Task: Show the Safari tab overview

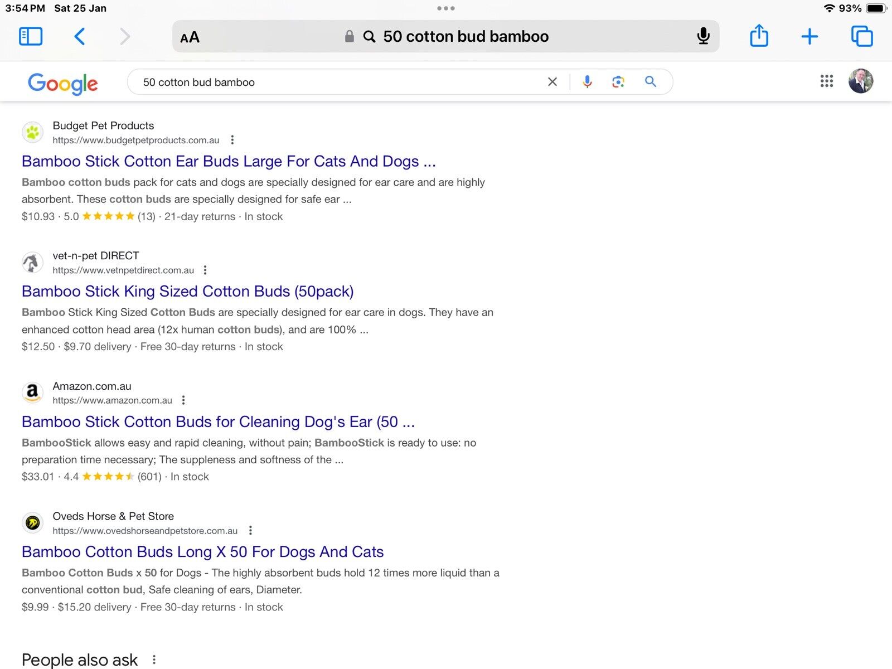Action: (862, 36)
